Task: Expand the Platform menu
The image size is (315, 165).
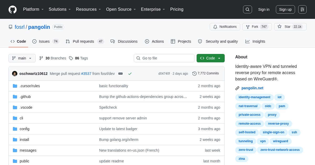Action: coord(33,9)
